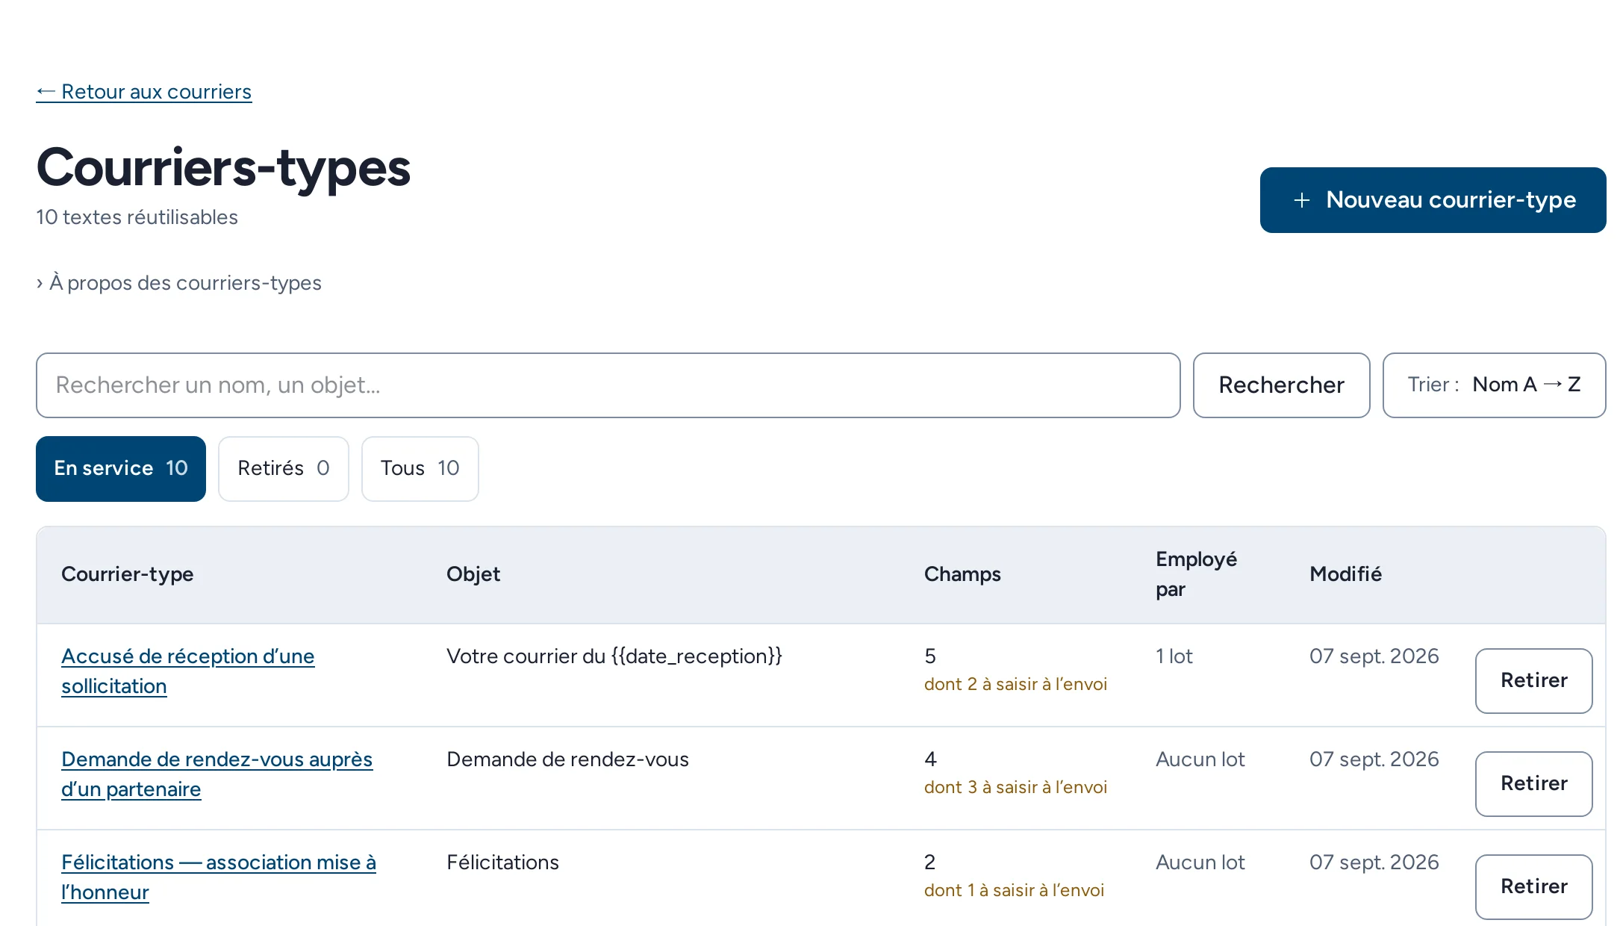Retirer the Demande de rendez-vous courrier-type
Viewport: 1620px width, 926px height.
point(1533,784)
